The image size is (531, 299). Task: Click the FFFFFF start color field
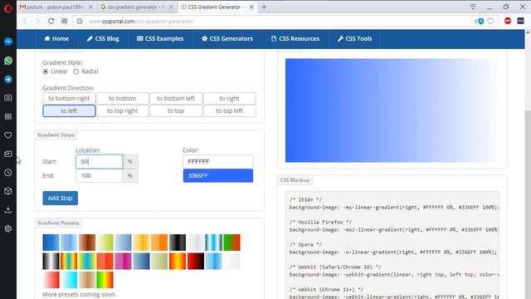(x=218, y=162)
